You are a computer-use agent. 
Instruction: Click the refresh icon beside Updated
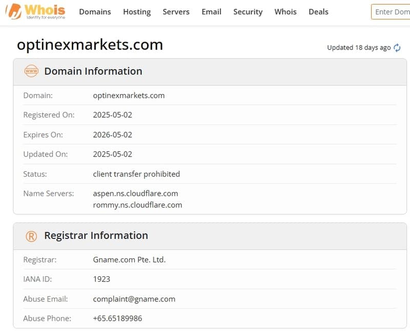click(397, 48)
